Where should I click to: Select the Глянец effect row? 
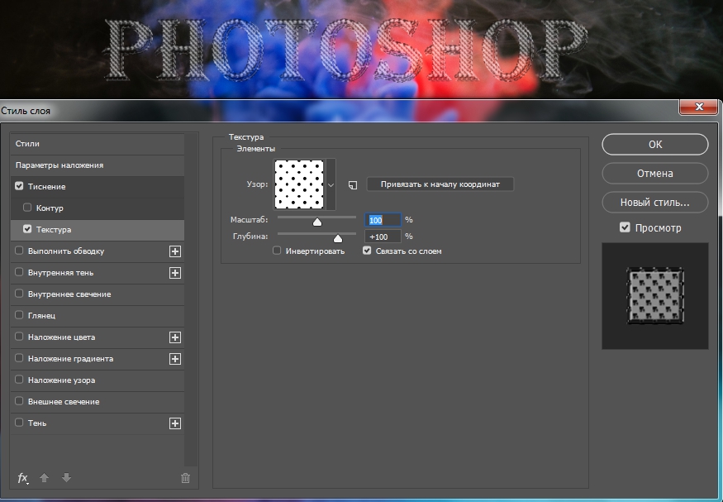(x=98, y=316)
